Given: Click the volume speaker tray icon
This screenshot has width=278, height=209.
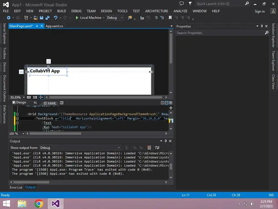Looking at the screenshot, I should point(252,204).
